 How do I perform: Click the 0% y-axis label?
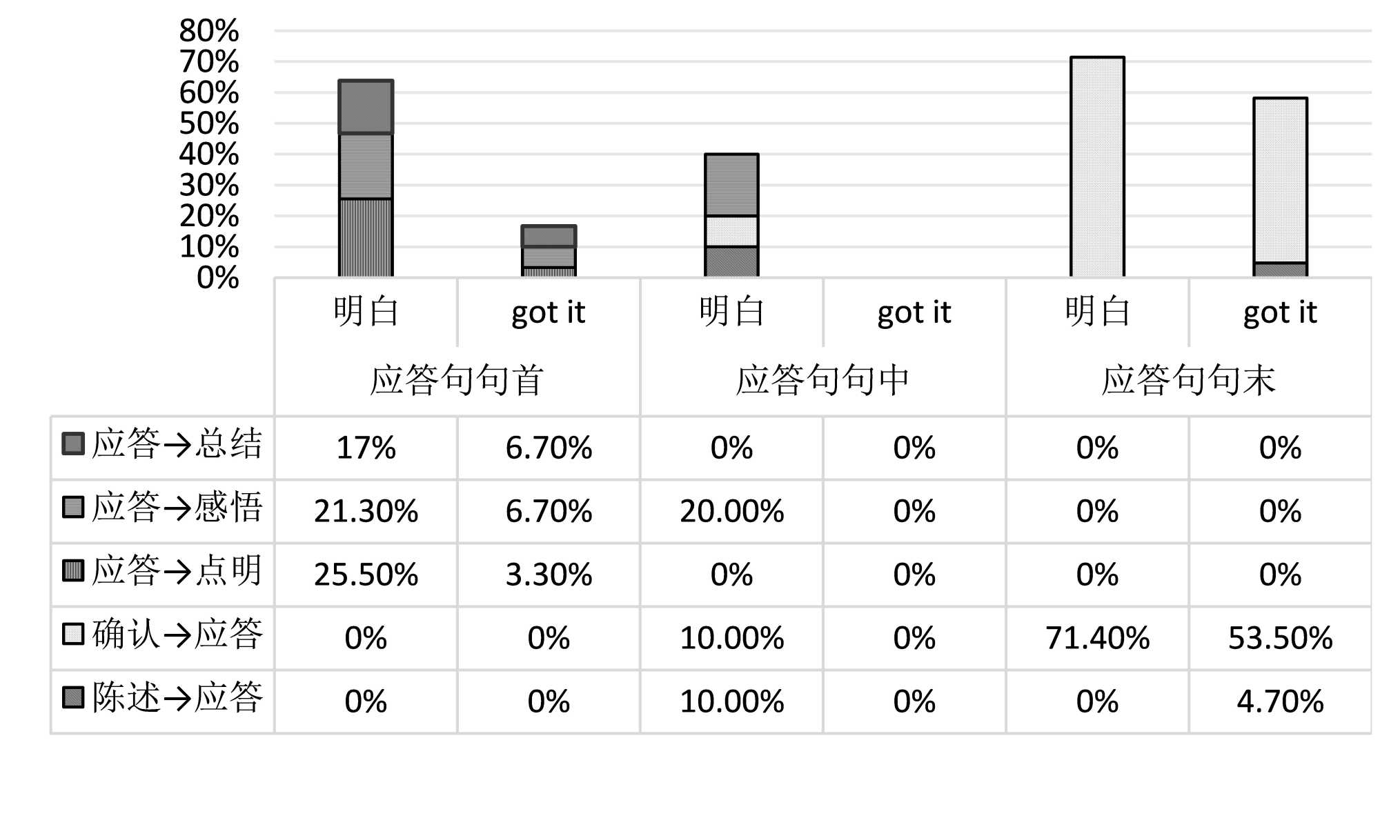[x=217, y=278]
